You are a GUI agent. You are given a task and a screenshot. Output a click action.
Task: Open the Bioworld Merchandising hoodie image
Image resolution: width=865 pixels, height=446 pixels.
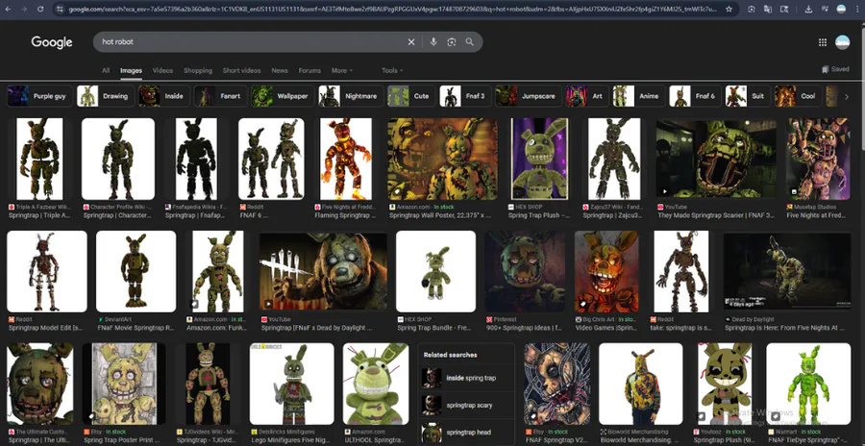[x=641, y=384]
